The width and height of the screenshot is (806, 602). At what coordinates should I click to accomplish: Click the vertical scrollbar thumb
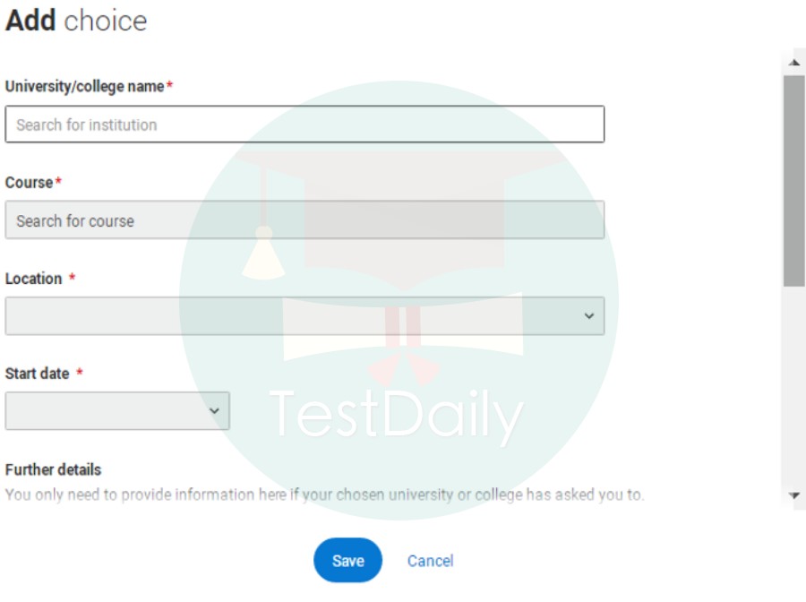point(793,179)
